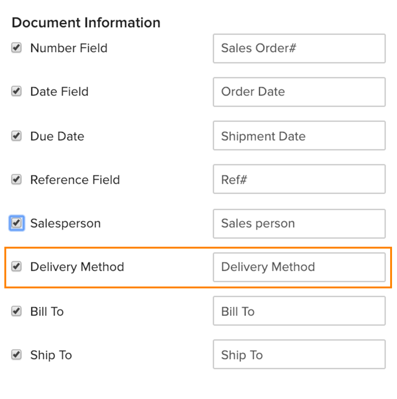Focus the Order Date input box

click(299, 92)
